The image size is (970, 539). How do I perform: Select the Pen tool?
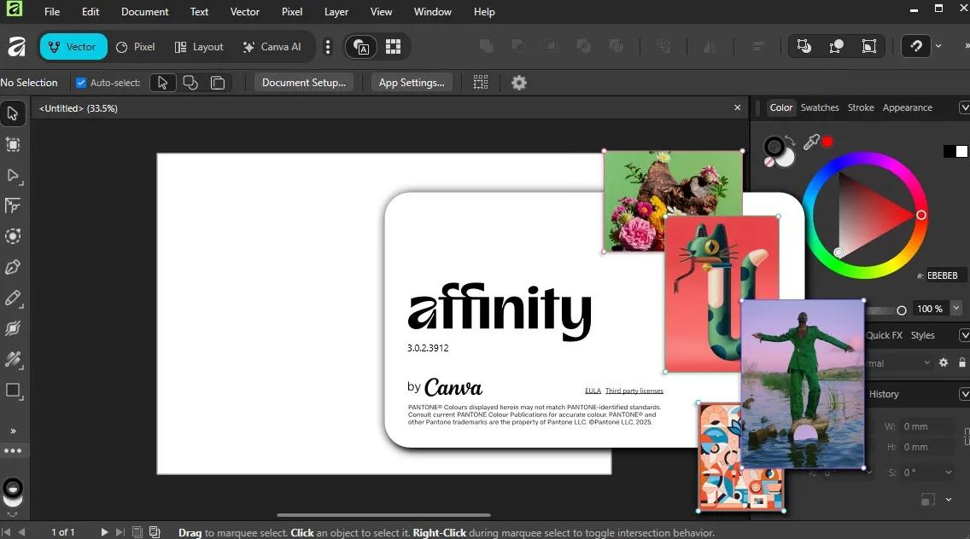point(12,267)
